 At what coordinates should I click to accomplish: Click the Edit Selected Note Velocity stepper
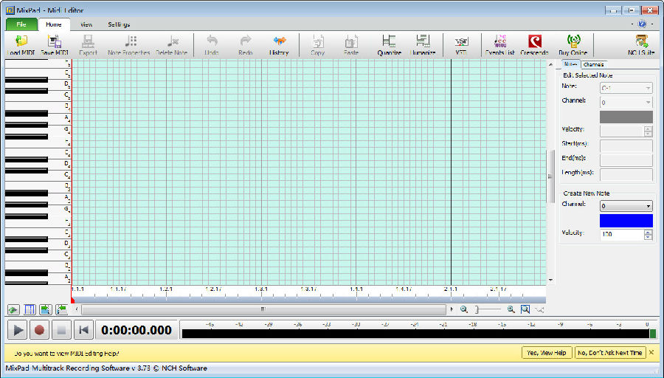(648, 131)
